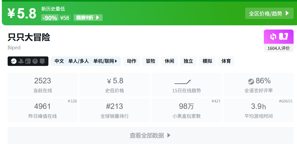This screenshot has height=149, width=297.
Task: Click the Steam logo beside 86%
Action: [x=251, y=81]
